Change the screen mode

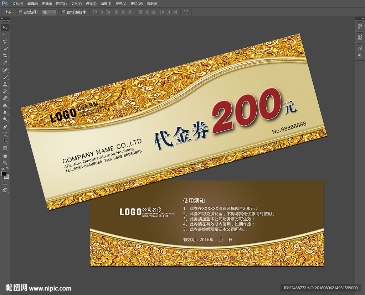pyautogui.click(x=5, y=190)
